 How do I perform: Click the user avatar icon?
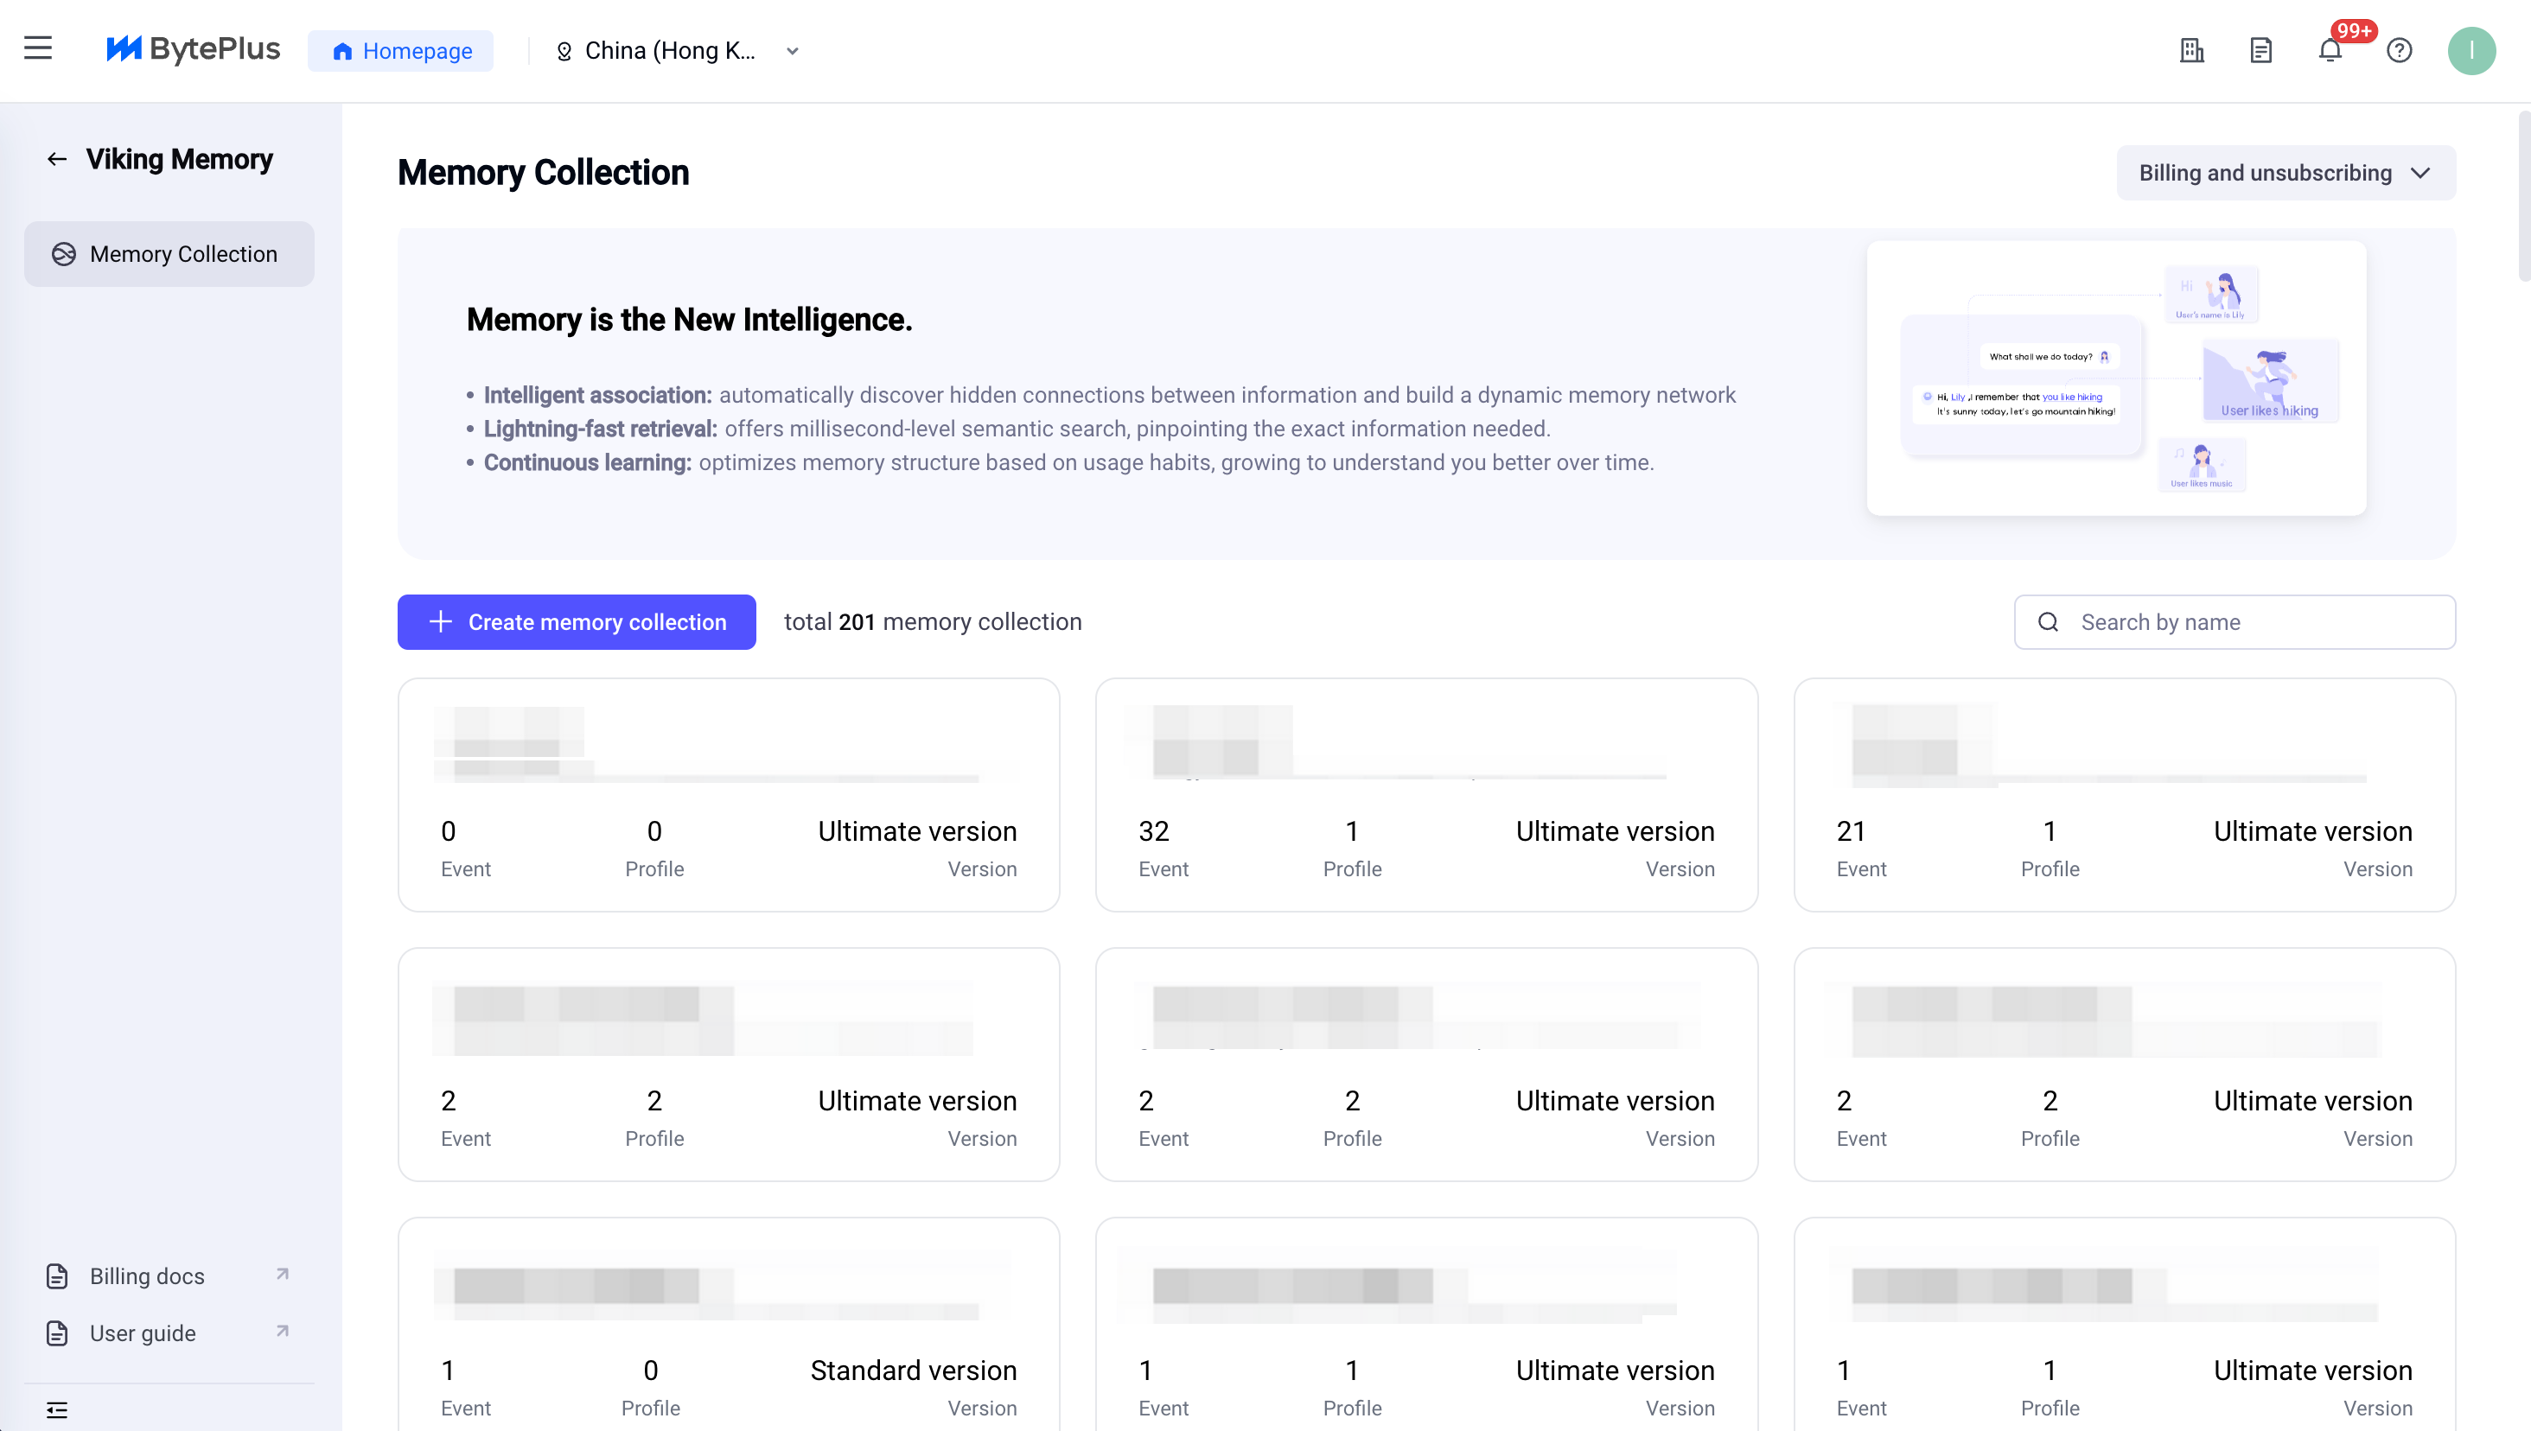tap(2470, 50)
